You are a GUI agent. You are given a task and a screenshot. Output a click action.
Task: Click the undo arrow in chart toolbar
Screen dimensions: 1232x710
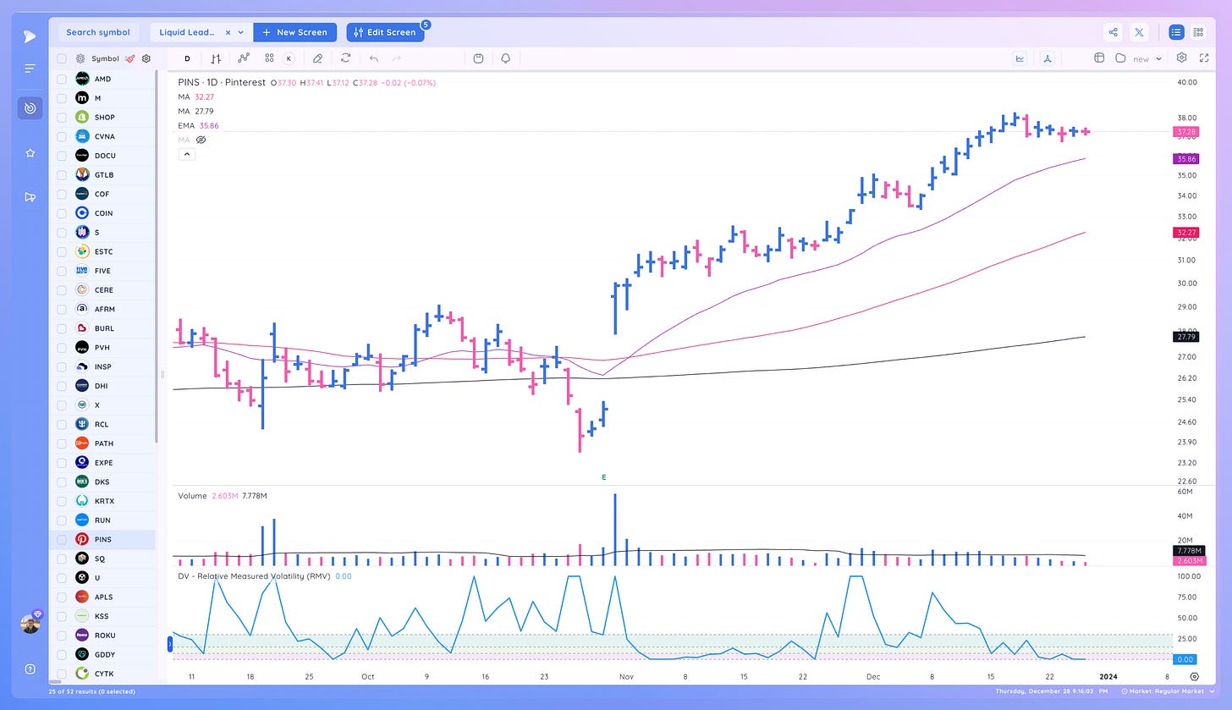[373, 58]
